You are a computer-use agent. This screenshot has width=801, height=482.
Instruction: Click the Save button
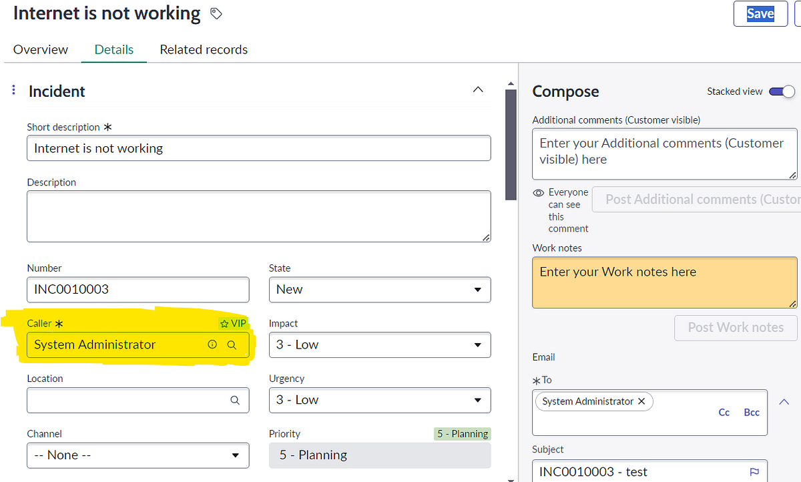tap(760, 13)
